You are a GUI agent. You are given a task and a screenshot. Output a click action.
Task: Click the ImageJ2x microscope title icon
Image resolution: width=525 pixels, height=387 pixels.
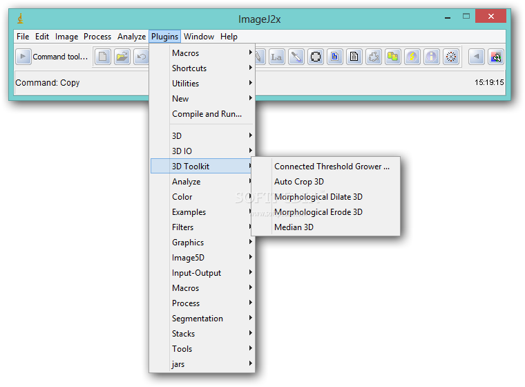pyautogui.click(x=21, y=19)
